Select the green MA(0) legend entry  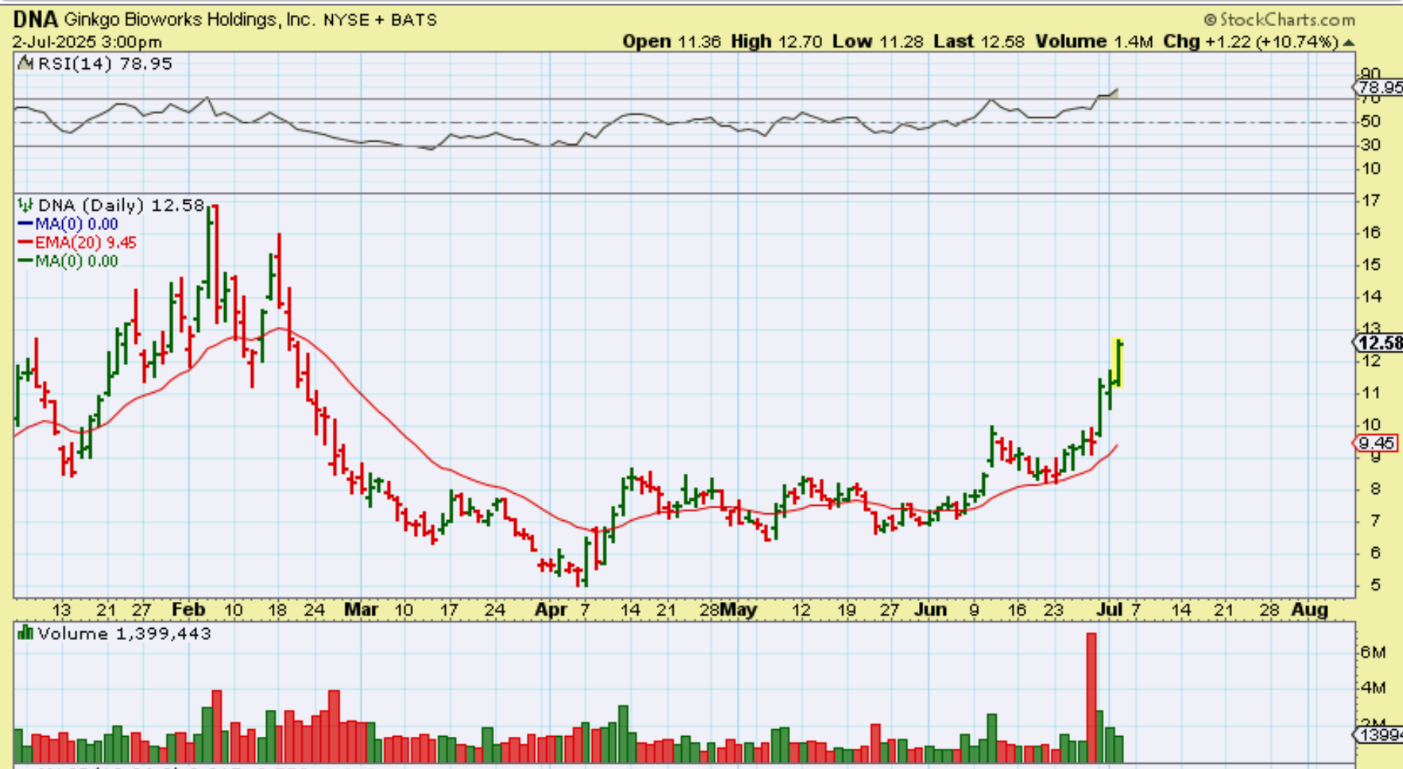point(67,262)
